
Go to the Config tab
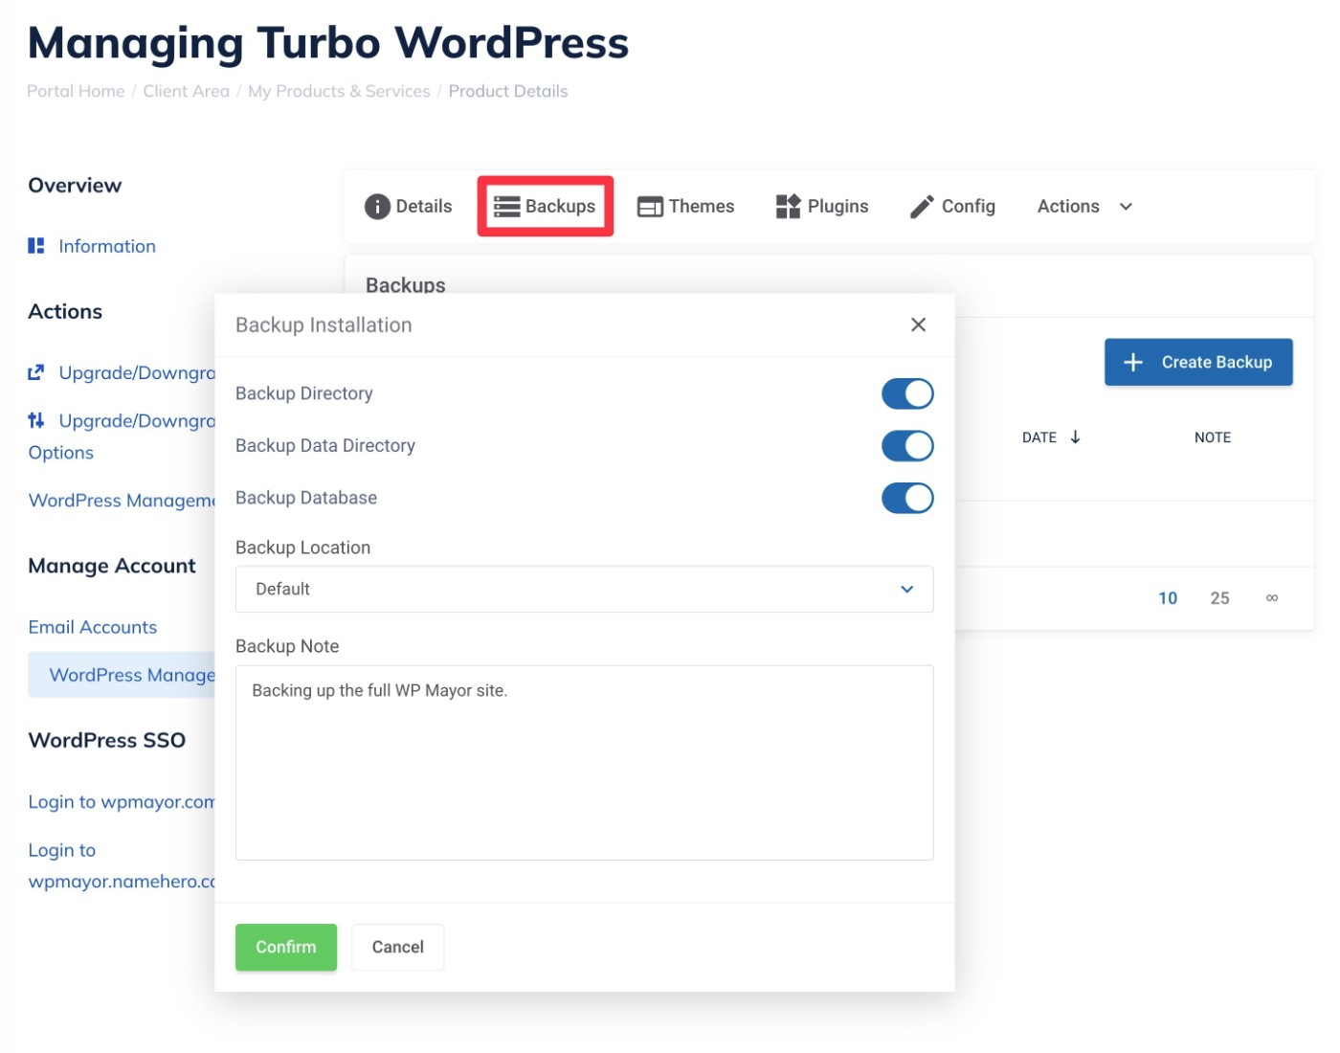click(952, 207)
